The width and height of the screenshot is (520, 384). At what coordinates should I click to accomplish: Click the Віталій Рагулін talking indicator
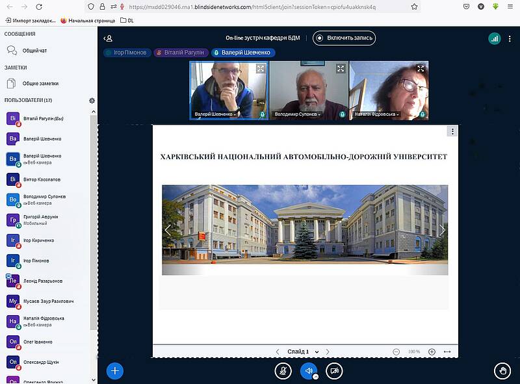[x=181, y=53]
